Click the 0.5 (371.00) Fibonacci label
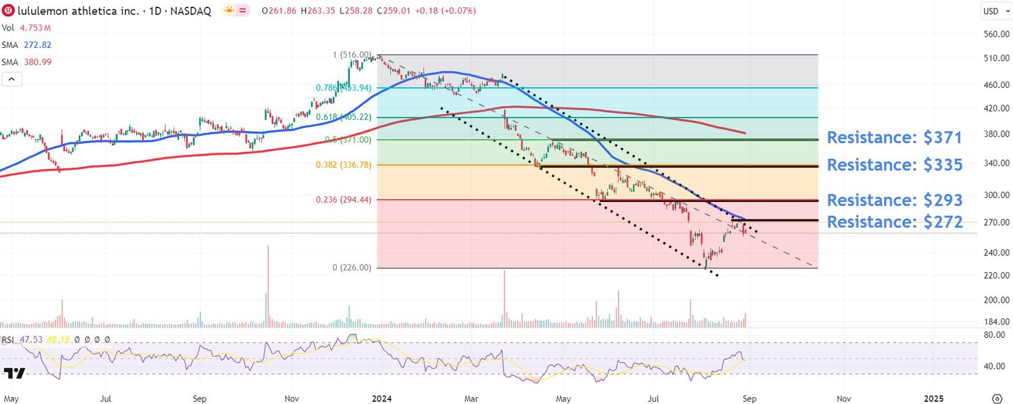1013x404 pixels. pyautogui.click(x=347, y=139)
